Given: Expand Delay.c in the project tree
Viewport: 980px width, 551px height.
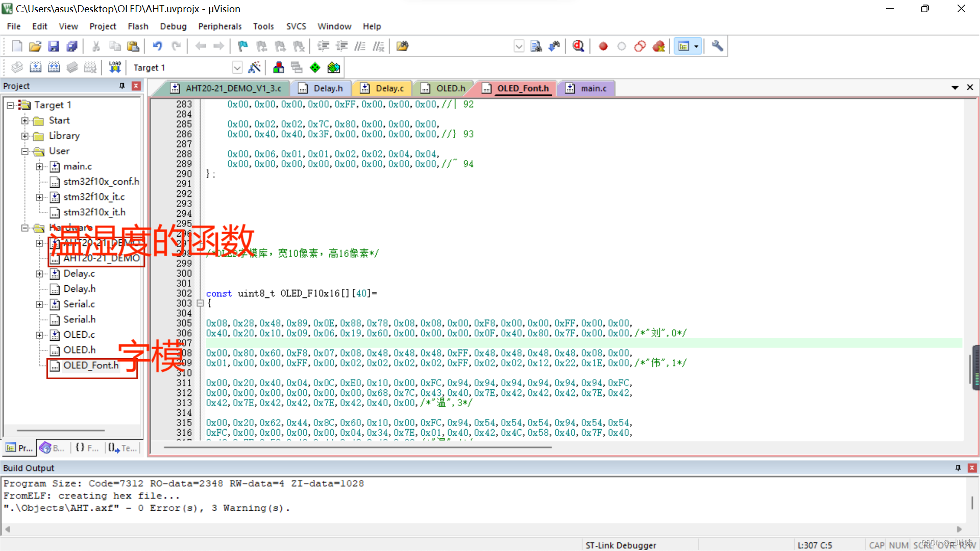Looking at the screenshot, I should pyautogui.click(x=39, y=273).
